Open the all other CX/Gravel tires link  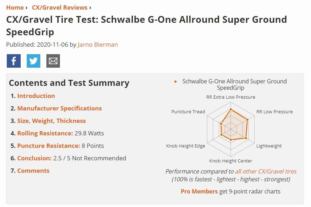[266, 171]
